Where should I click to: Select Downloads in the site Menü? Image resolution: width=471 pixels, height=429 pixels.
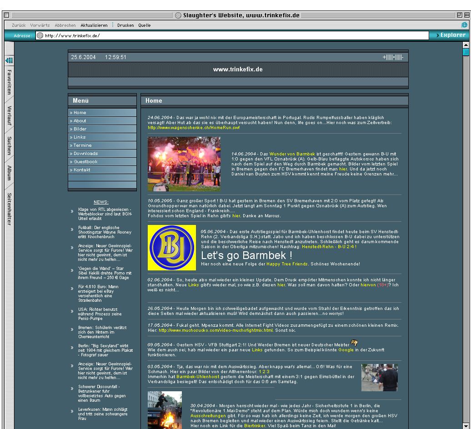click(102, 154)
